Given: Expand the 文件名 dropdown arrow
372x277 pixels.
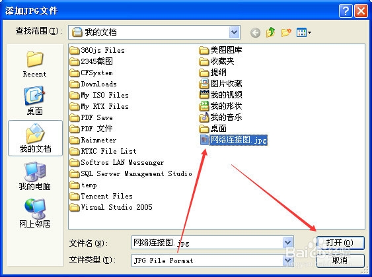Looking at the screenshot, I should pyautogui.click(x=288, y=243).
